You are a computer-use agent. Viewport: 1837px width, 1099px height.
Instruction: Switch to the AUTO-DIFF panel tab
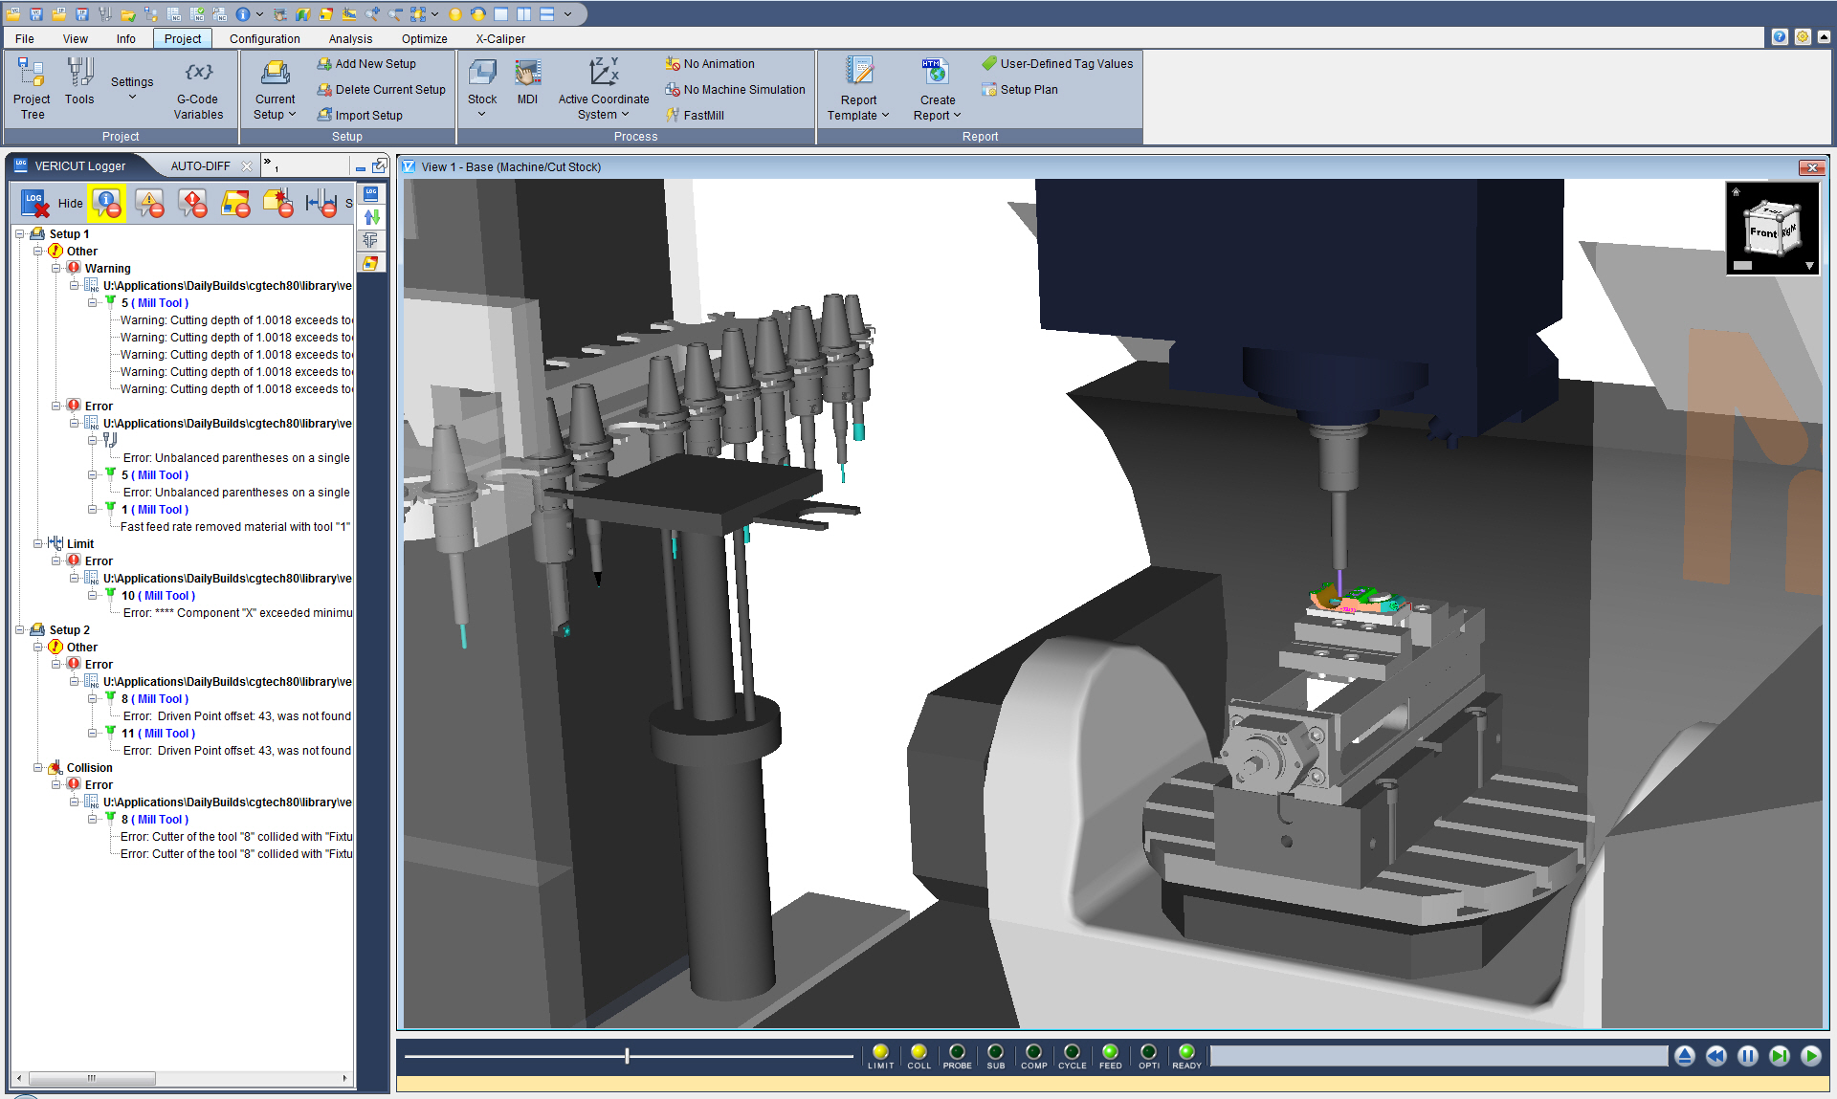201,166
